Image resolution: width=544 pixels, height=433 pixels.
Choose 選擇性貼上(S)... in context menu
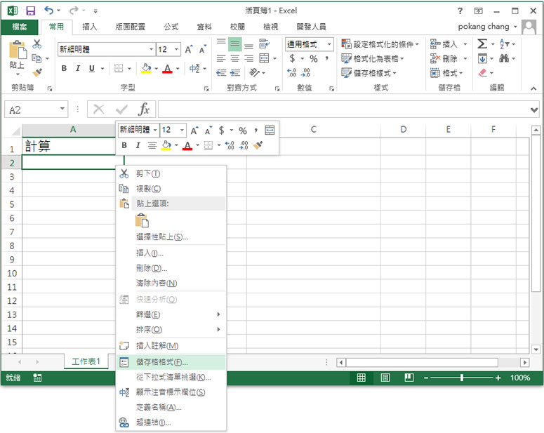(171, 237)
